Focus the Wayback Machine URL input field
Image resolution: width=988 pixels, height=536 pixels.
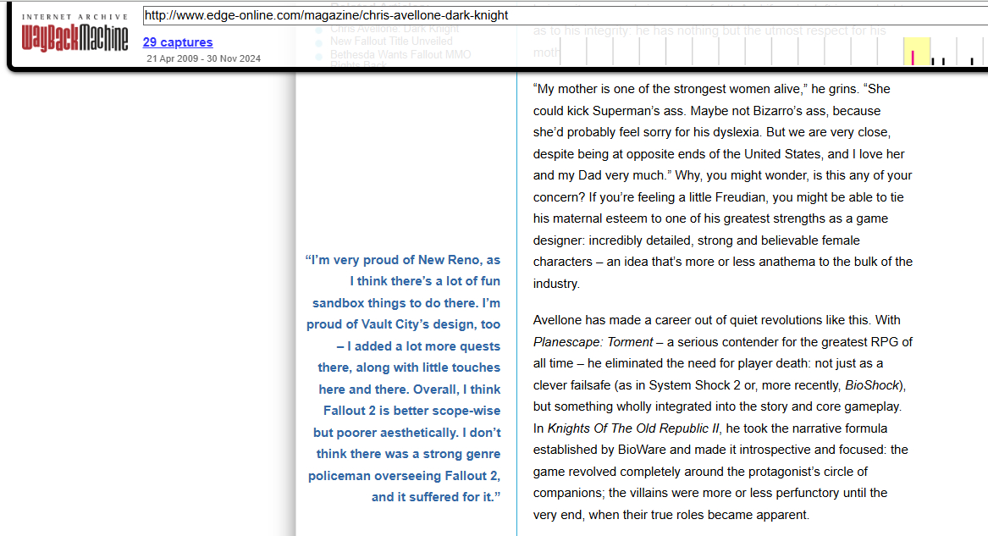point(559,15)
